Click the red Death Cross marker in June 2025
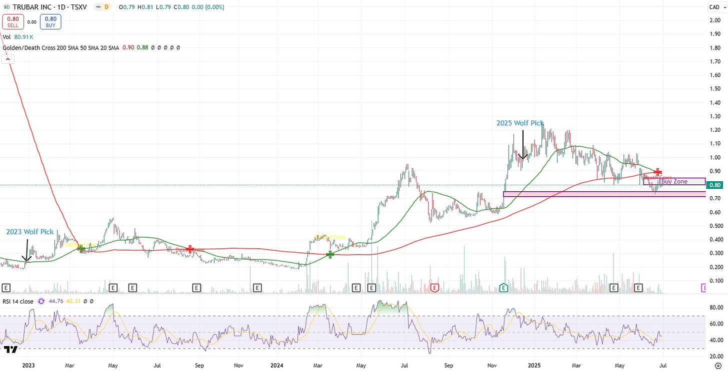 point(658,171)
